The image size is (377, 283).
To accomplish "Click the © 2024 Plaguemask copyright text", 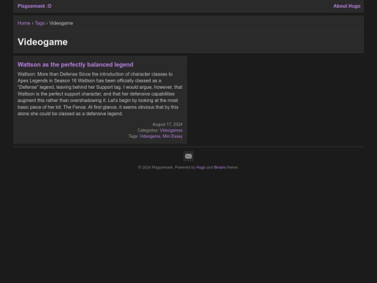I will click(156, 167).
